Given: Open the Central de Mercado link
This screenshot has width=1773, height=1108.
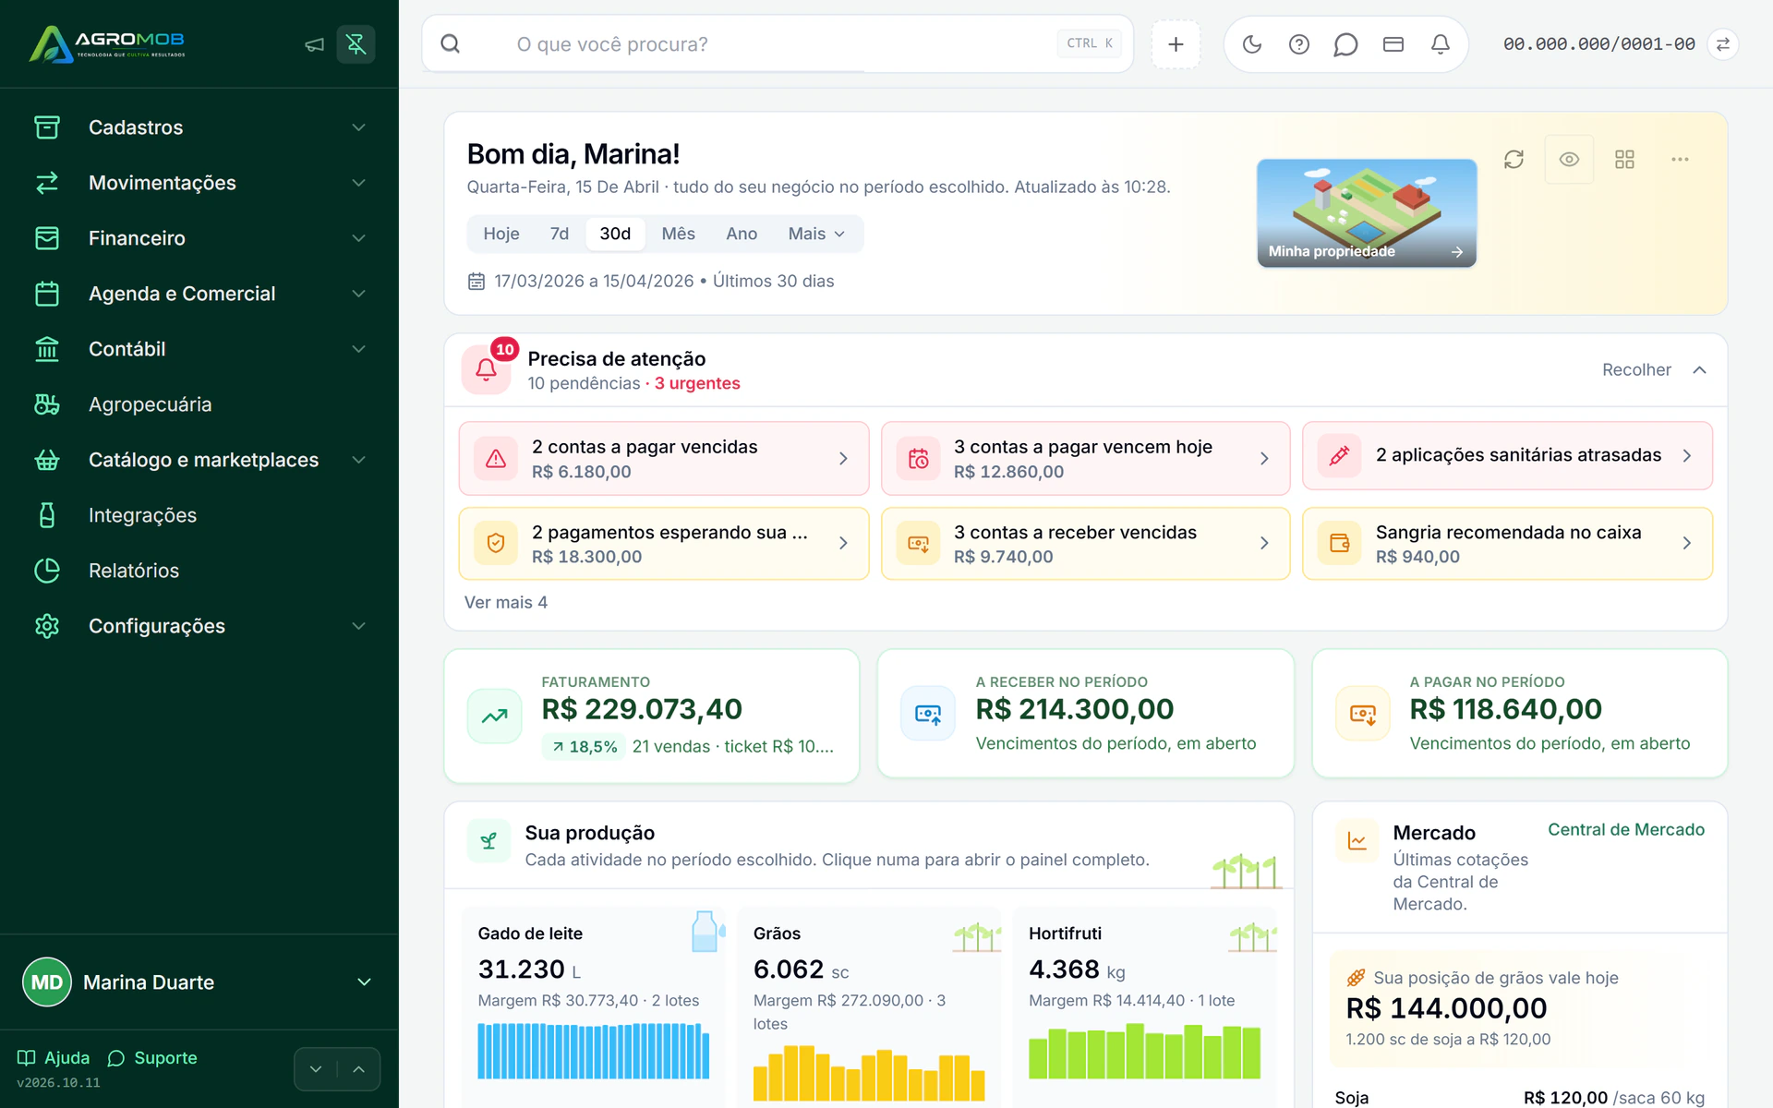Looking at the screenshot, I should click(1626, 829).
